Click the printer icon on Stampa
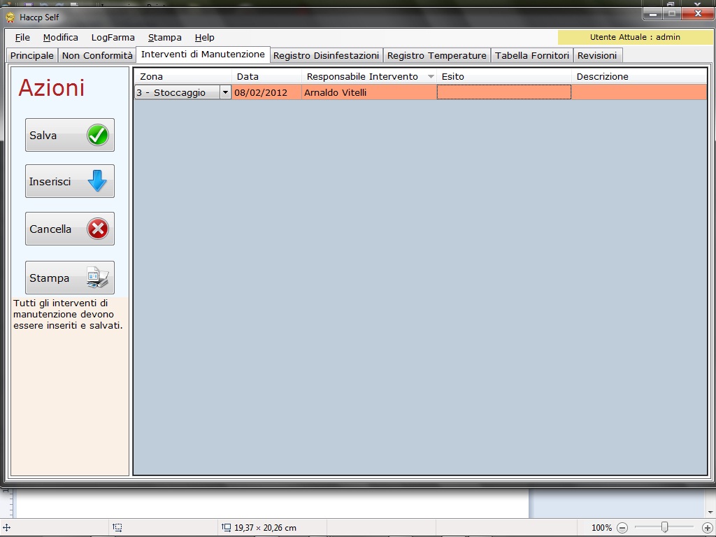Image resolution: width=716 pixels, height=537 pixels. click(x=97, y=278)
